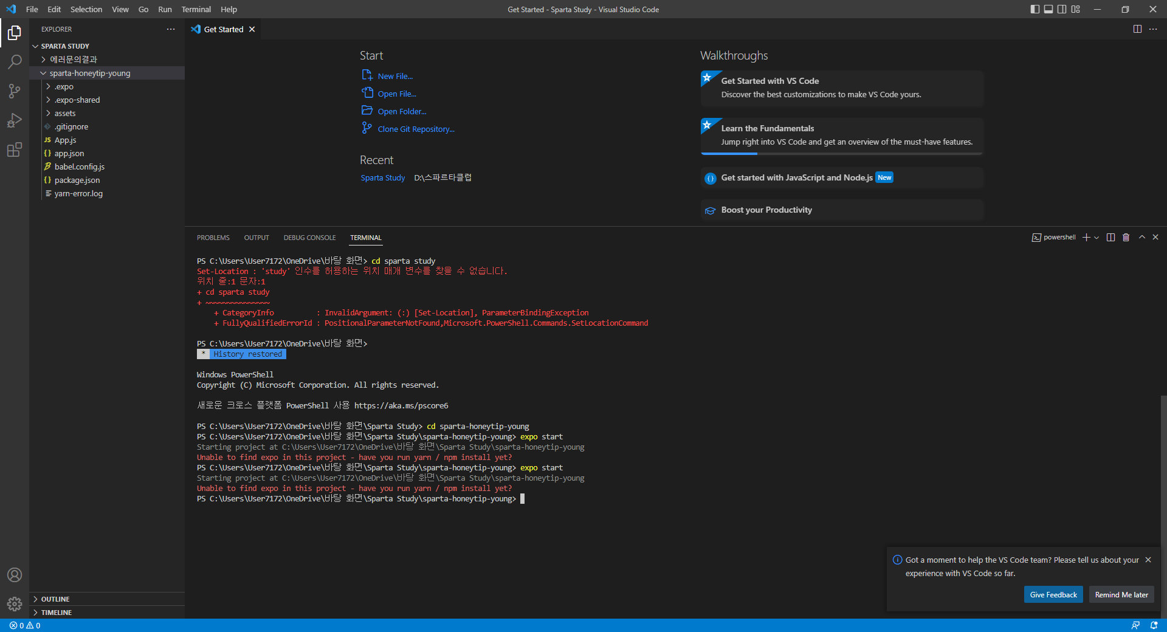The height and width of the screenshot is (632, 1167).
Task: Toggle secondary side bar layout icon
Action: pyautogui.click(x=1062, y=9)
